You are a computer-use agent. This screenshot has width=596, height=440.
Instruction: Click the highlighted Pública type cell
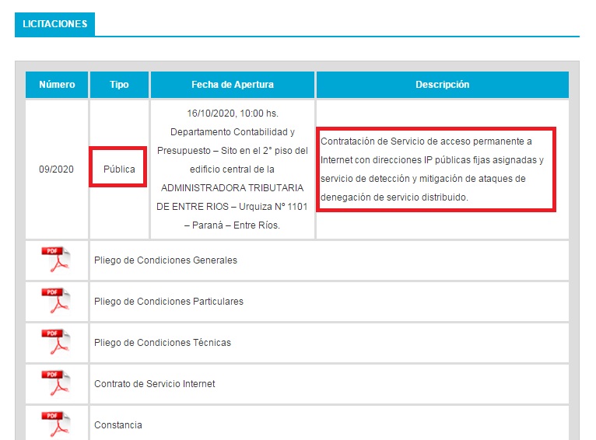point(119,169)
